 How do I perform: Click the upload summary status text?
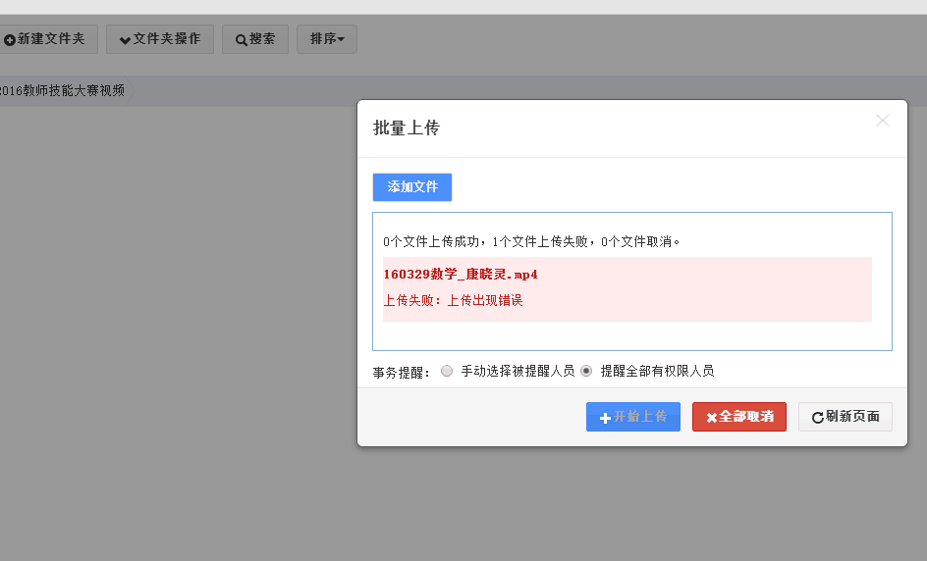531,241
